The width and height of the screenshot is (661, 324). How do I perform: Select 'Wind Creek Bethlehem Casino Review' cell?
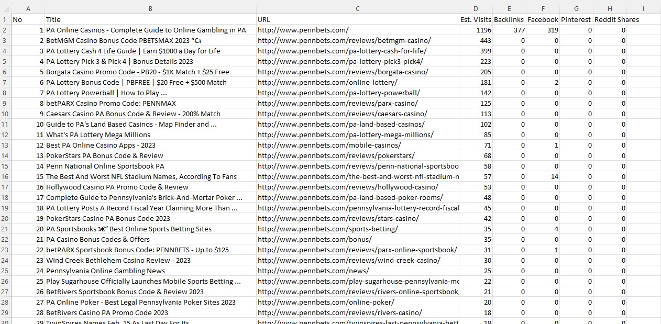150,260
